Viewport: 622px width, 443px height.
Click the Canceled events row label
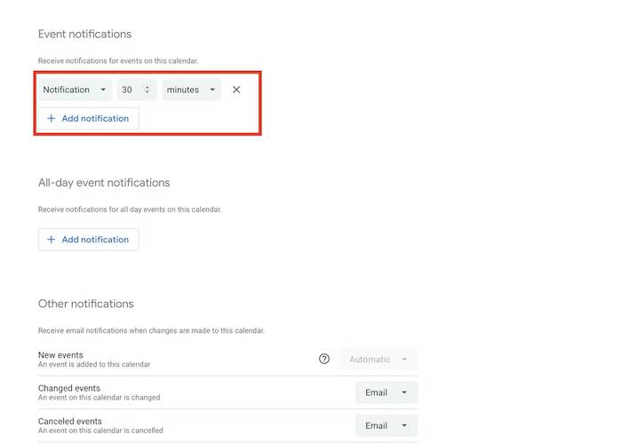tap(70, 421)
